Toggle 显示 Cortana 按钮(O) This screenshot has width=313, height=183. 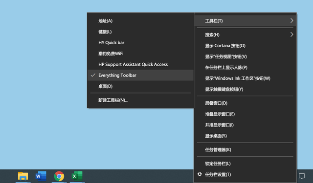(246, 46)
